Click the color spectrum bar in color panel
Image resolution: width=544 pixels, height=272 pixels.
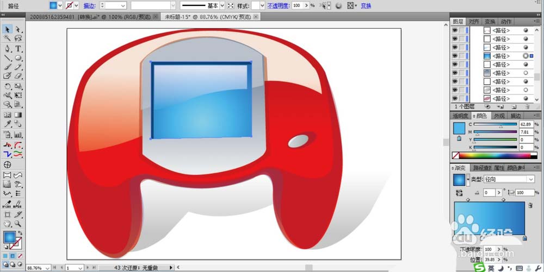click(x=494, y=156)
